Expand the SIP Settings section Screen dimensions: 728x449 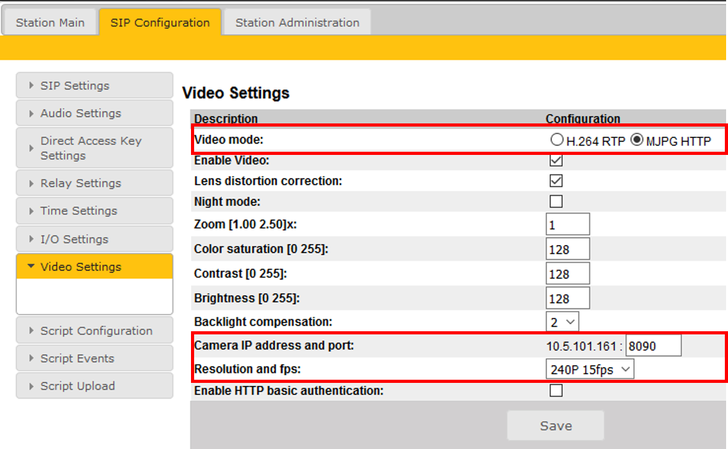point(94,86)
